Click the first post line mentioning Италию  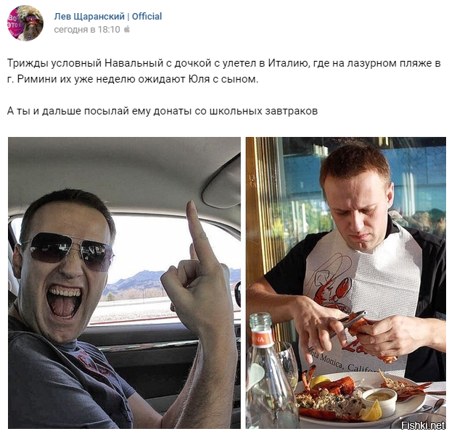click(x=223, y=63)
